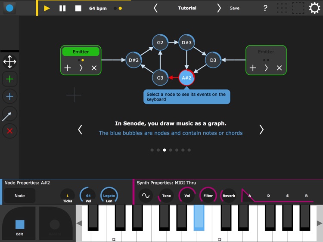Activate the dashed selection rectangle tool
This screenshot has width=323, height=242.
tap(298, 8)
